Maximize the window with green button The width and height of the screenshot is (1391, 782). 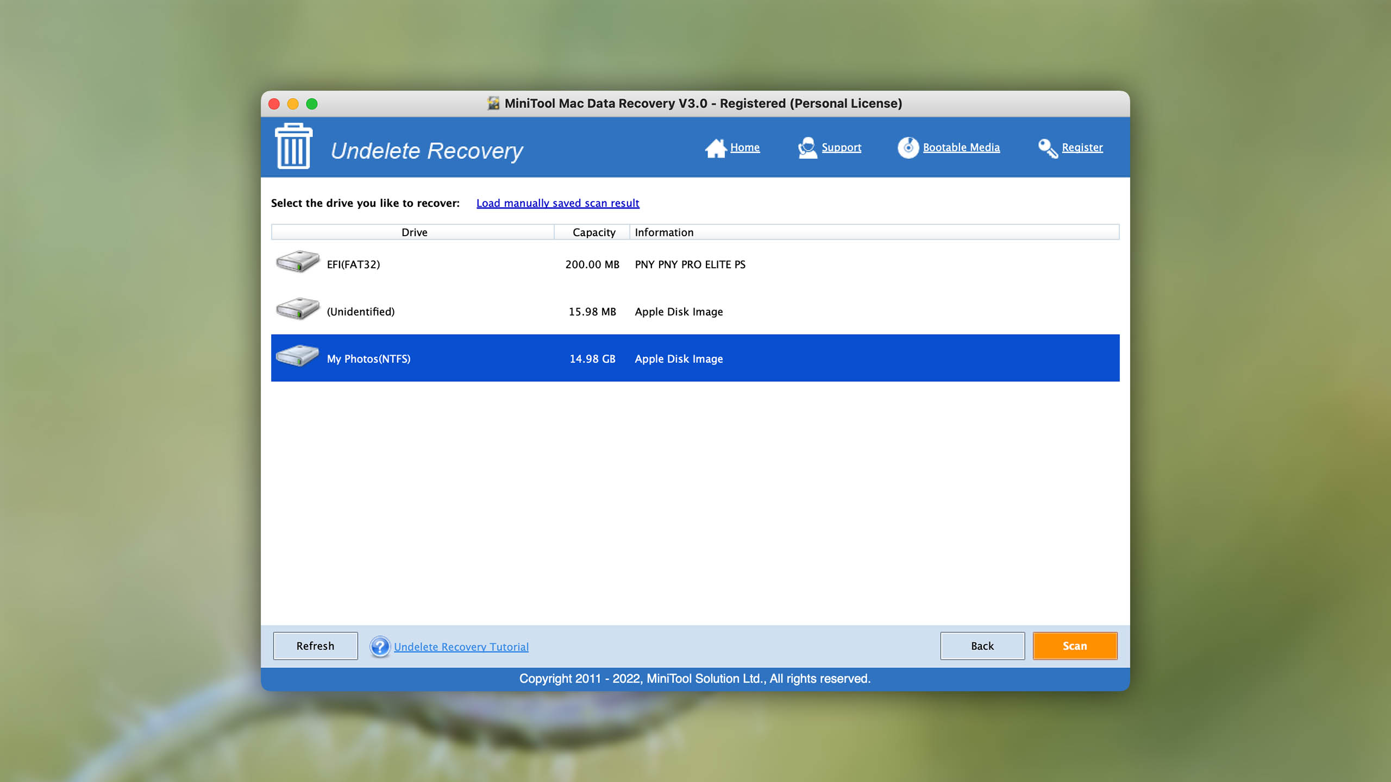coord(312,104)
